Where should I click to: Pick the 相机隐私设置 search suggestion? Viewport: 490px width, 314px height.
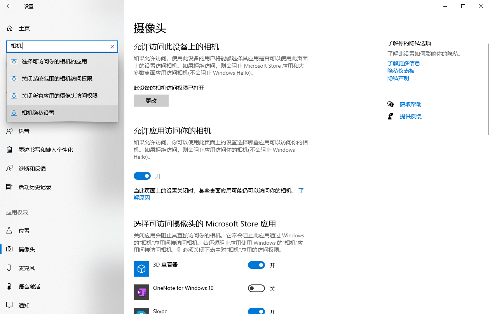(x=38, y=113)
